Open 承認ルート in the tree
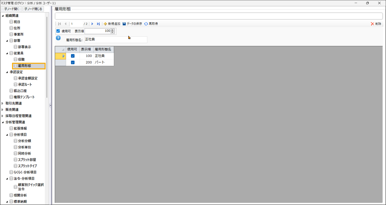 [x=25, y=85]
